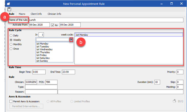Select the Daily rule cycle option
Image resolution: width=187 pixels, height=112 pixels.
(x=14, y=36)
